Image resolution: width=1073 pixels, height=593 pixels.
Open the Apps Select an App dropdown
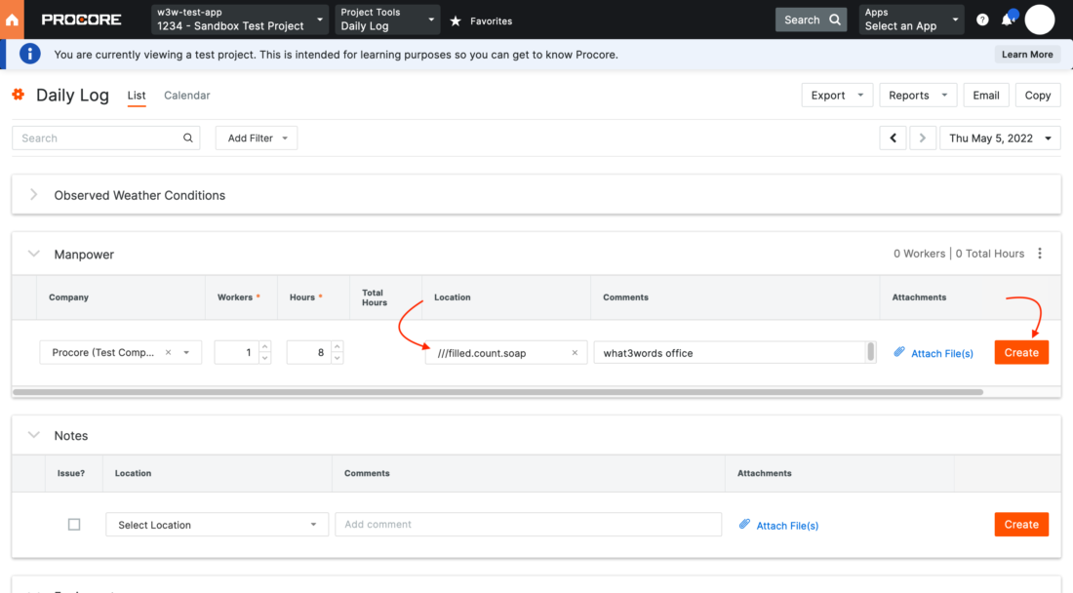click(x=911, y=20)
